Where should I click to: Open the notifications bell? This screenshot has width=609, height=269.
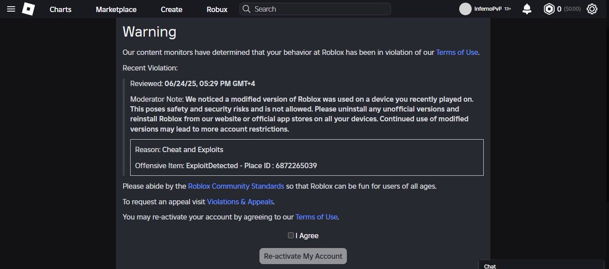tap(527, 9)
